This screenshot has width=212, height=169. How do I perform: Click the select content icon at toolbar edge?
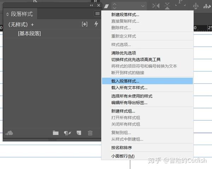(x=207, y=6)
